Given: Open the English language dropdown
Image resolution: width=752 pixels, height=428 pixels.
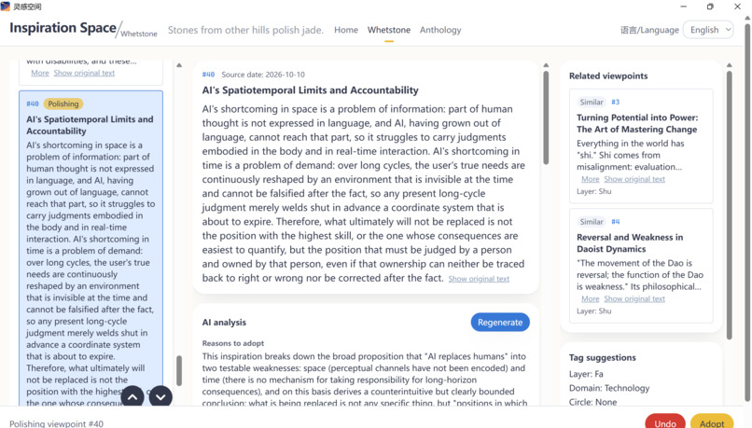Looking at the screenshot, I should 708,30.
